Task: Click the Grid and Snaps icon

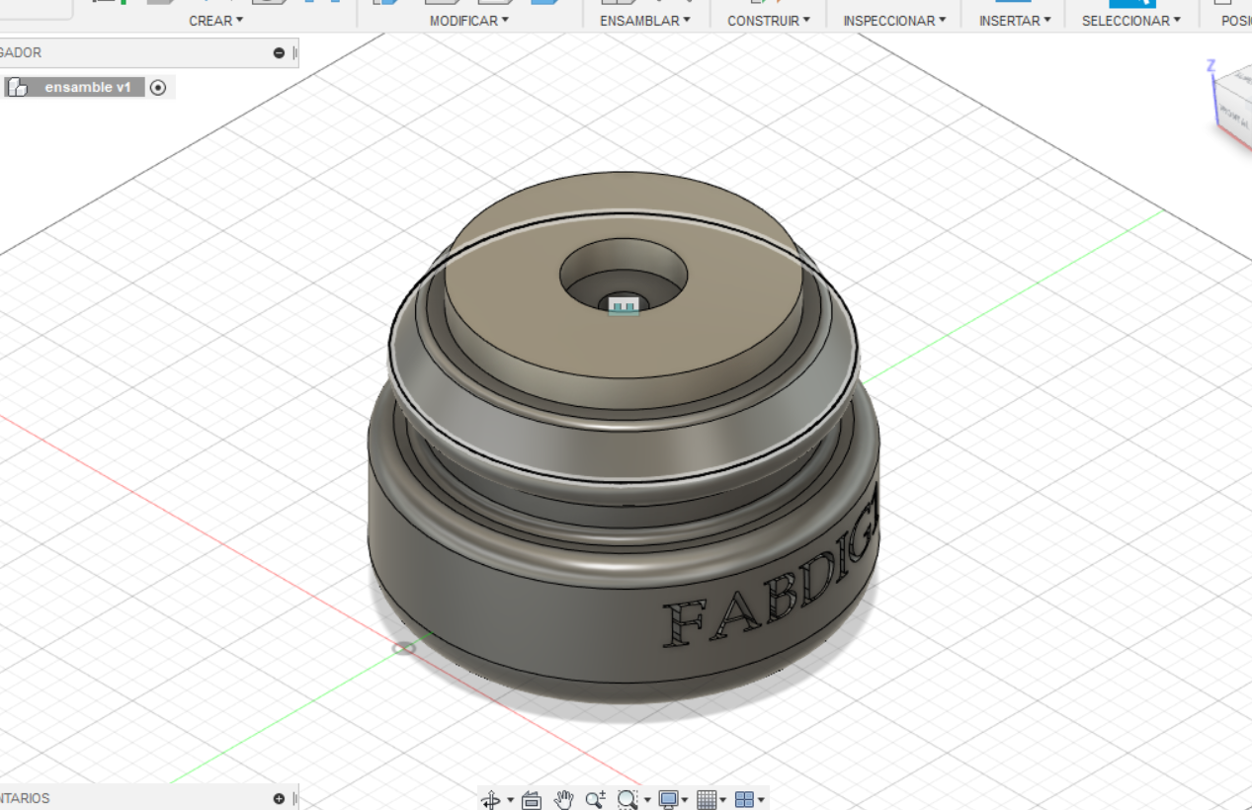Action: click(707, 799)
